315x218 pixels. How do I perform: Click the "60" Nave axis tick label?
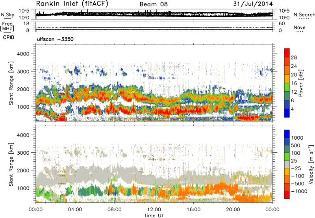coord(282,24)
